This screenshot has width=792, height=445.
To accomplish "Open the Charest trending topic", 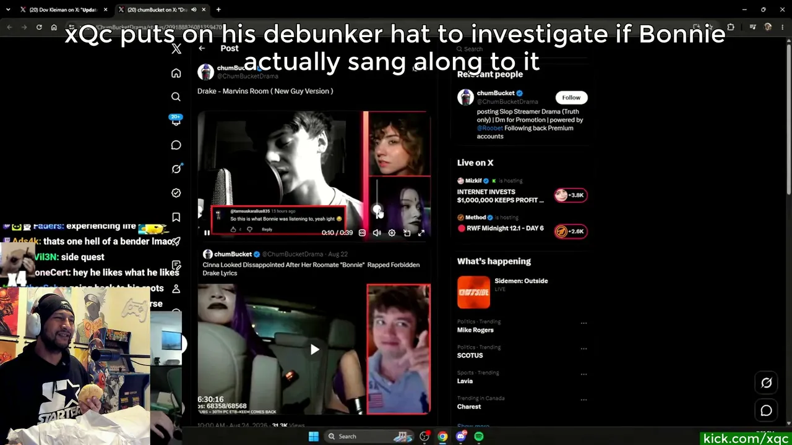I will [469, 407].
